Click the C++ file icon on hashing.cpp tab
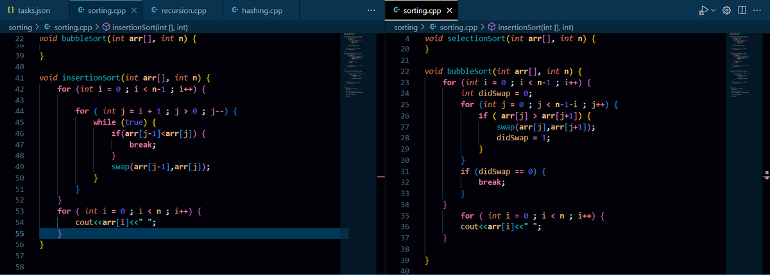Image resolution: width=770 pixels, height=275 pixels. pyautogui.click(x=235, y=11)
